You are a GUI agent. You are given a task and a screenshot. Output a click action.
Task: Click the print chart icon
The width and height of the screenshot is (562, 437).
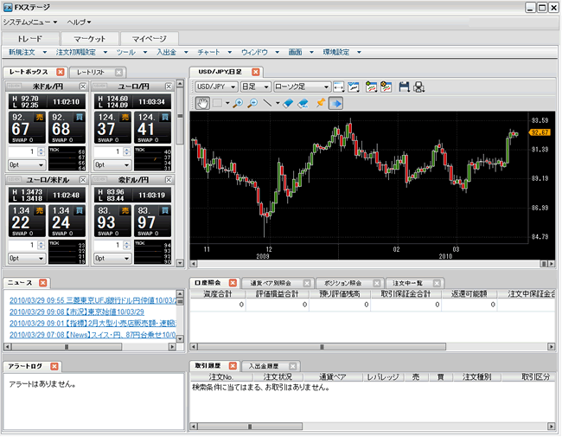tap(418, 87)
